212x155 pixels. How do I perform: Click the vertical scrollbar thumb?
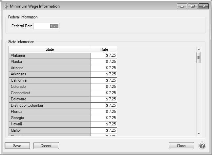(199, 58)
